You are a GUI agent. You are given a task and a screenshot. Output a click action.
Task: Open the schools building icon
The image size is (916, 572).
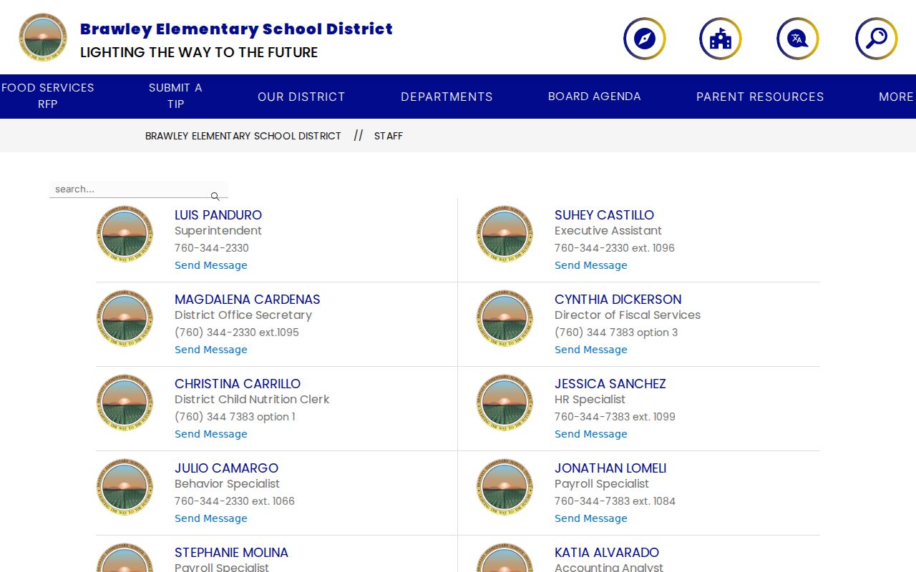click(x=721, y=39)
